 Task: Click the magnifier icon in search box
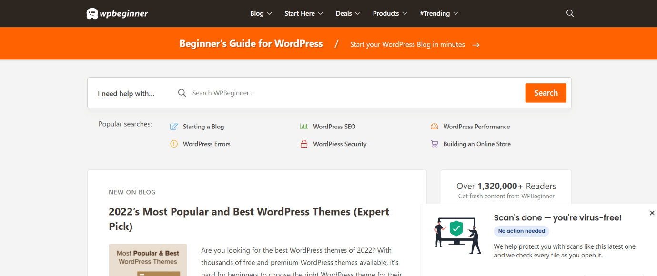point(182,93)
